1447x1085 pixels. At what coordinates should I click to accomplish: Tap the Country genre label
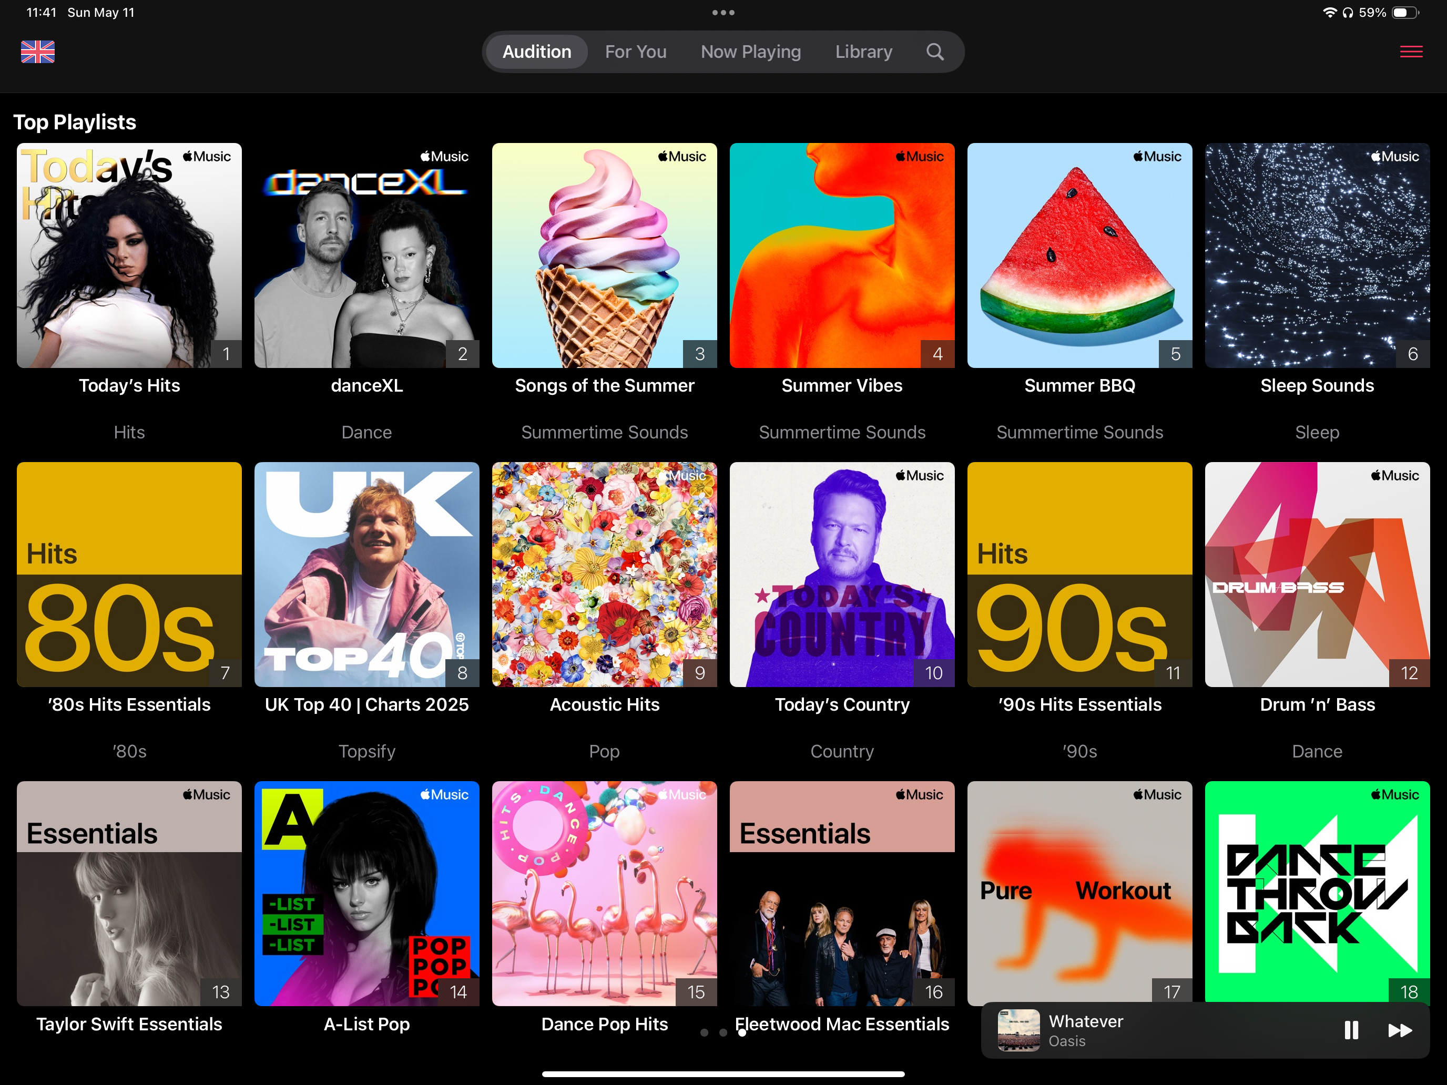coord(842,751)
